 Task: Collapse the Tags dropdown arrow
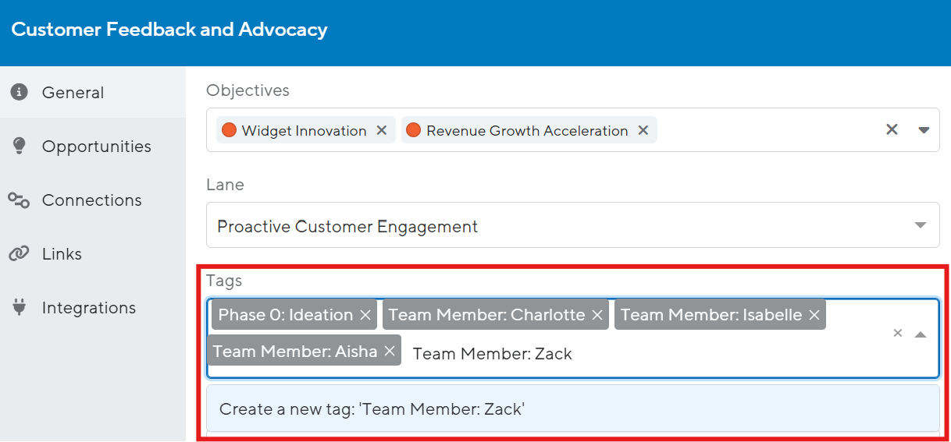pos(921,334)
